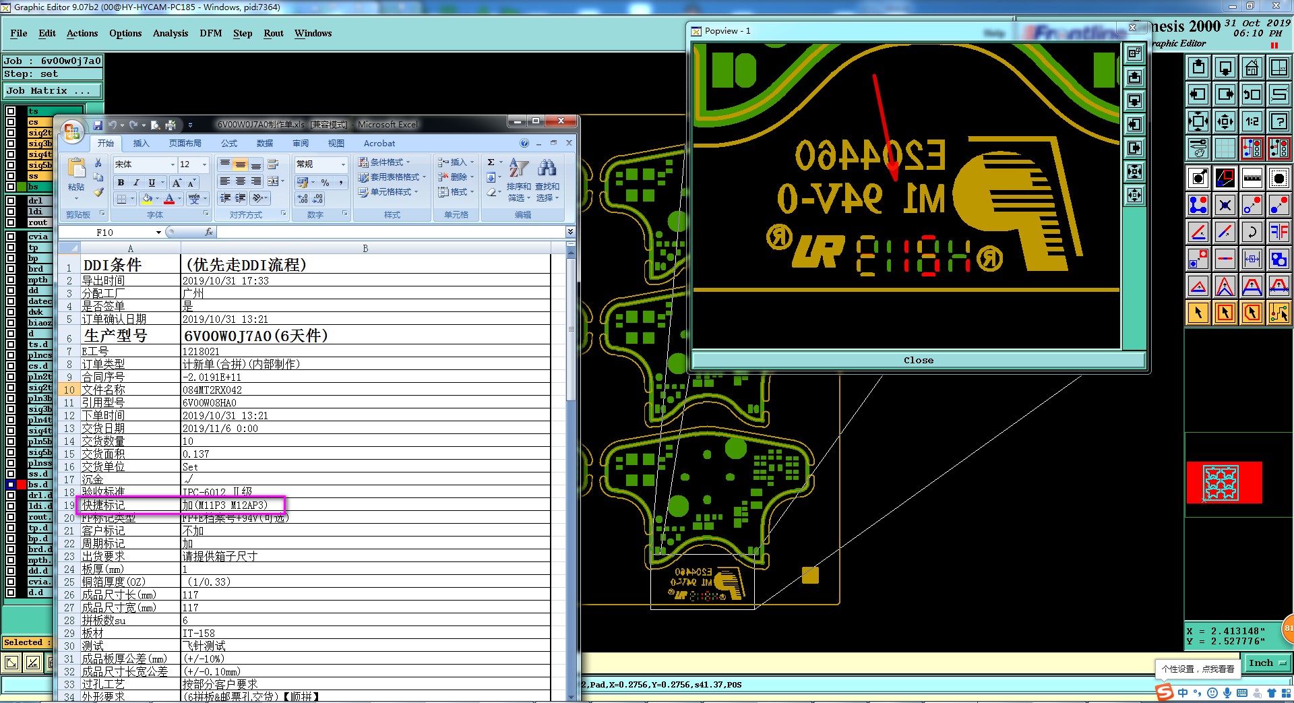Open the 单元格样式 cell styles dropdown
Image resolution: width=1294 pixels, height=703 pixels.
point(388,192)
